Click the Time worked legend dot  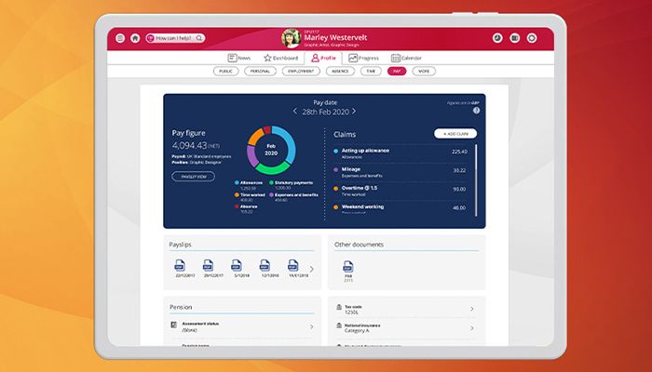[237, 194]
